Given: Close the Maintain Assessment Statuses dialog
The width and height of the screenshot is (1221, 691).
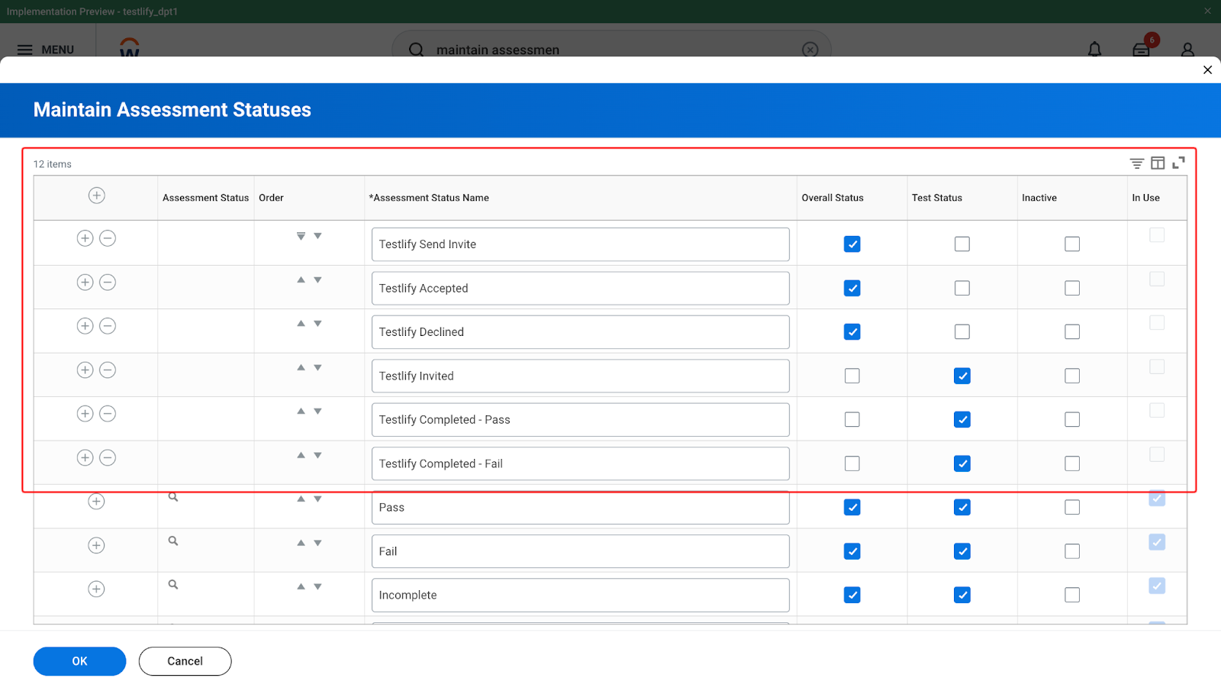Looking at the screenshot, I should pos(1207,69).
